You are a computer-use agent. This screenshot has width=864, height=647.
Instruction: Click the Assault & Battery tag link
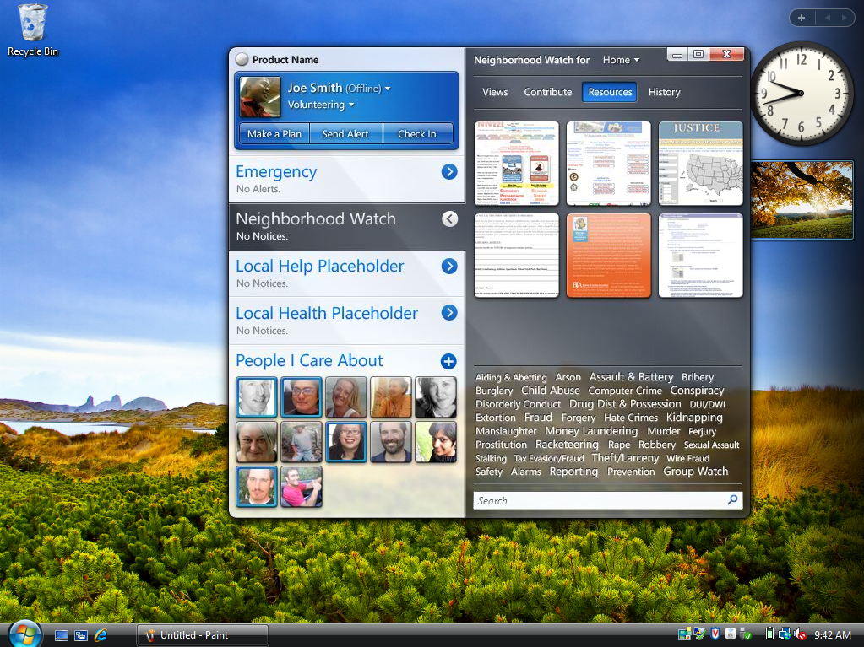pyautogui.click(x=631, y=377)
